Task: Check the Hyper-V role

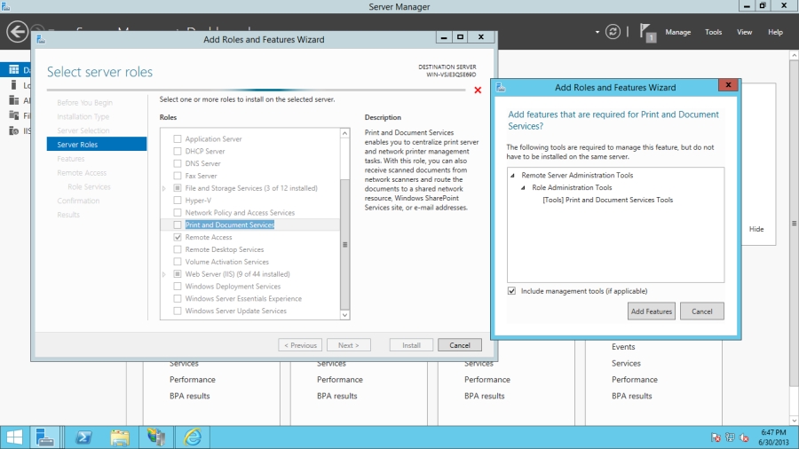Action: [x=178, y=200]
